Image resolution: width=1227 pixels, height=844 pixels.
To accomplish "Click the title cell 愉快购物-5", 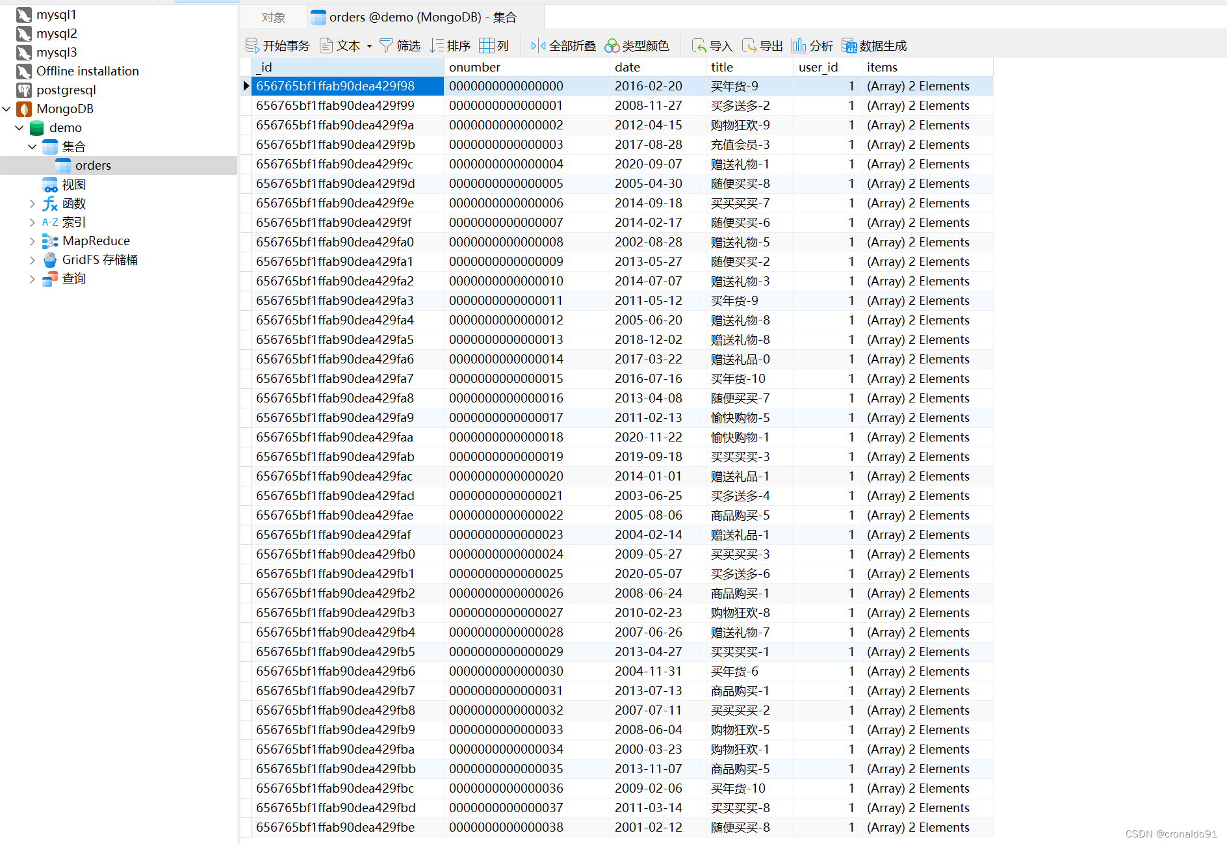I will [x=750, y=417].
